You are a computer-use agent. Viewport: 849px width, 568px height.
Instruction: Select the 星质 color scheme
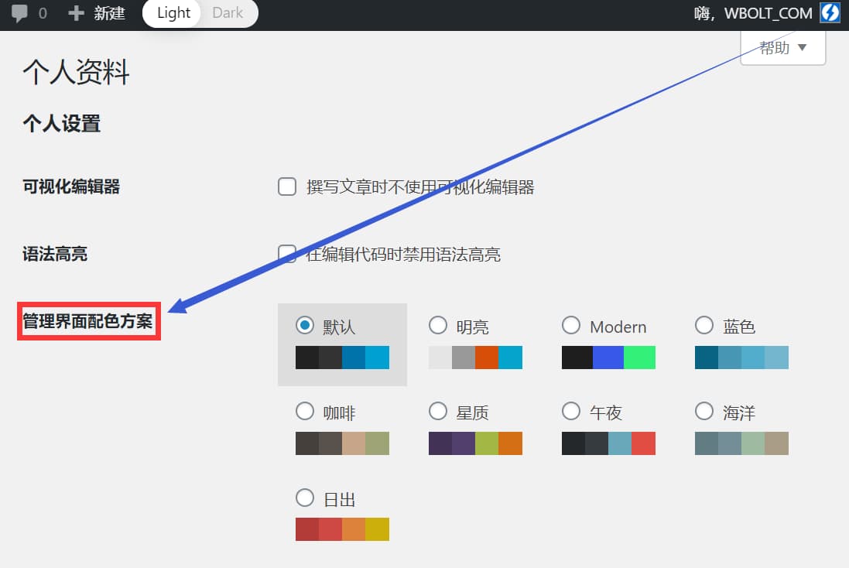[x=438, y=411]
